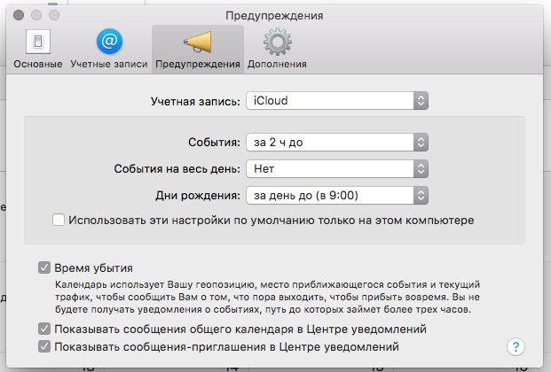This screenshot has width=551, height=372.
Task: Toggle Показывать сообщения общего календаря checkbox
Action: 44,329
